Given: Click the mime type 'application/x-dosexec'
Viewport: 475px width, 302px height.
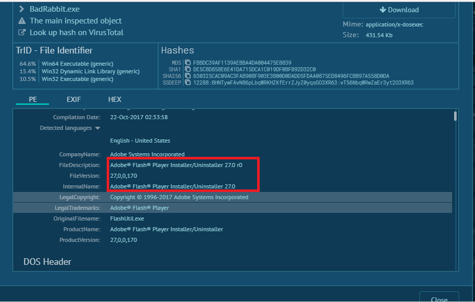Looking at the screenshot, I should point(394,24).
